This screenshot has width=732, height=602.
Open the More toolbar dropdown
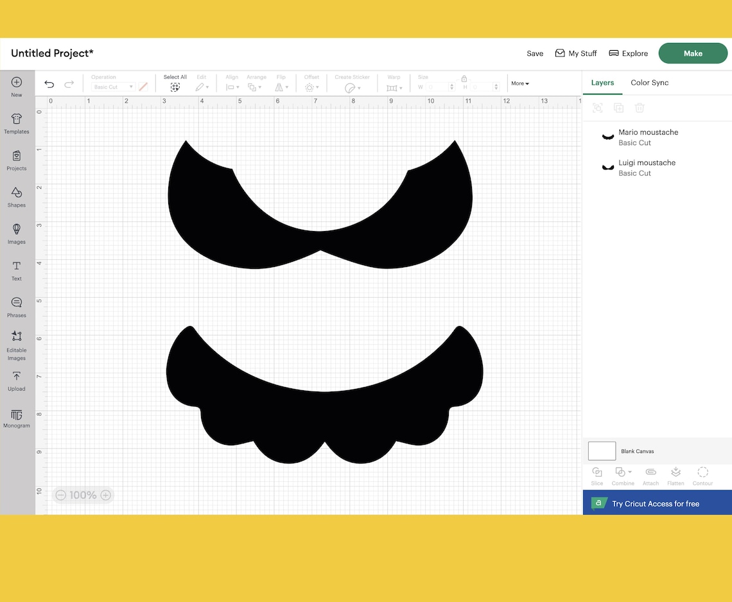(x=519, y=83)
